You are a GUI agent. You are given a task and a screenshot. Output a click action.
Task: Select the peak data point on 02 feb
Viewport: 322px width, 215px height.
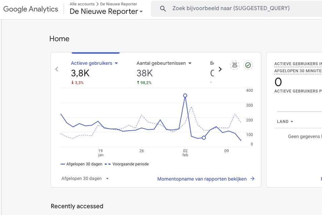(185, 96)
